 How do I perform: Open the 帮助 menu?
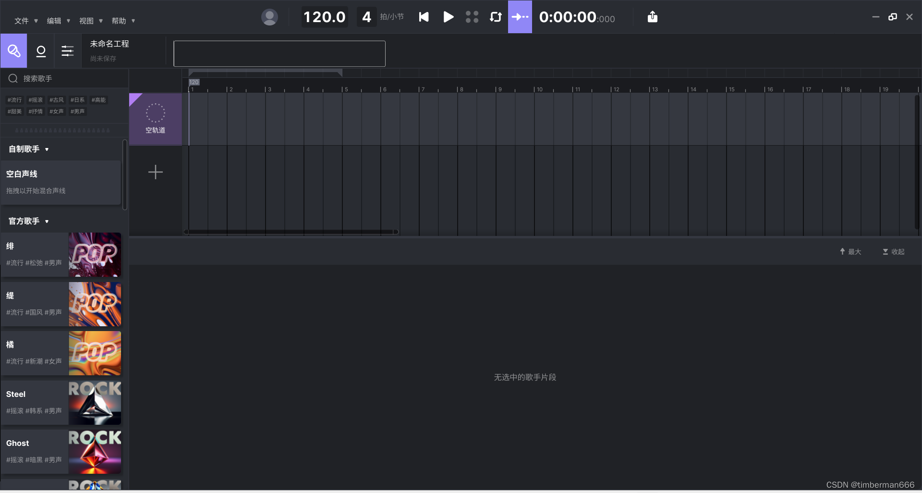[x=123, y=21]
